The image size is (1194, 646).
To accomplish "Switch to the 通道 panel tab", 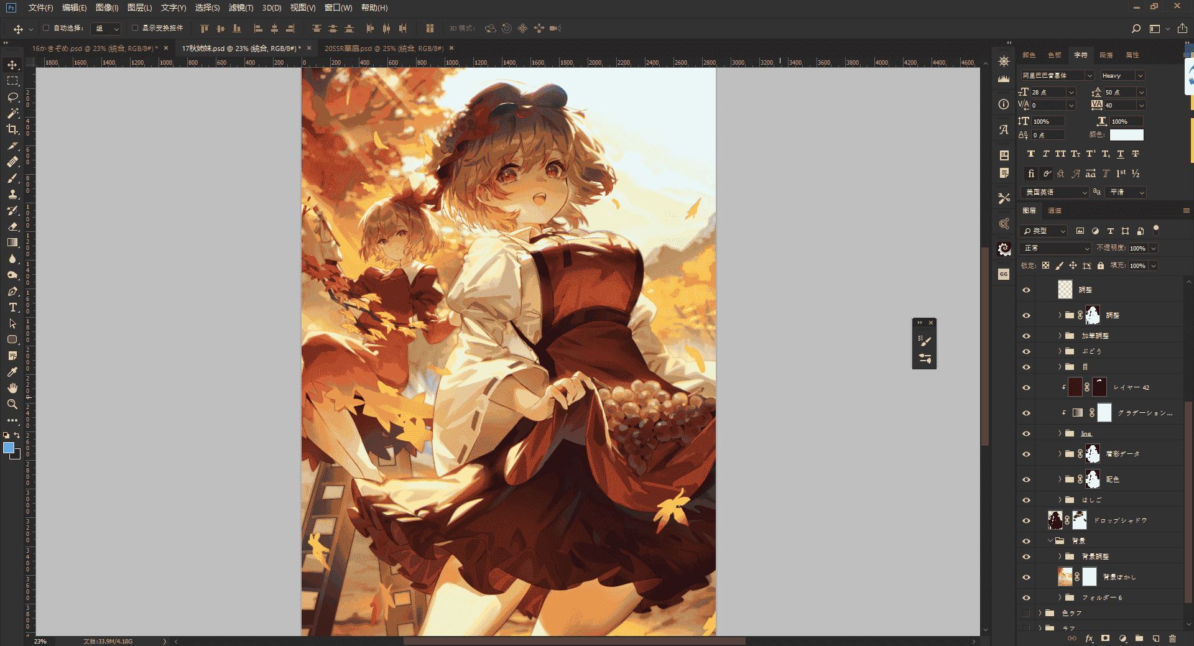I will pos(1055,211).
